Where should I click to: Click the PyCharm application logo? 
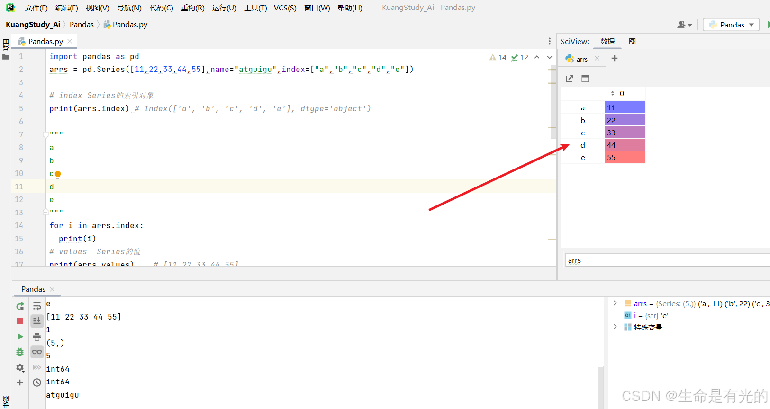pyautogui.click(x=10, y=8)
